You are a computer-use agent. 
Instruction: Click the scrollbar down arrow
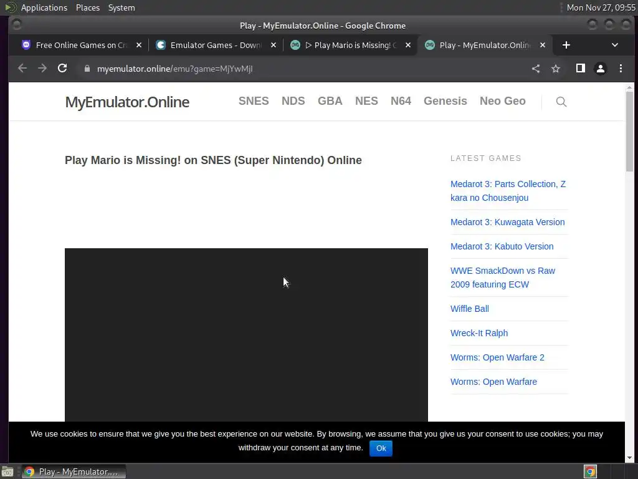click(x=629, y=458)
